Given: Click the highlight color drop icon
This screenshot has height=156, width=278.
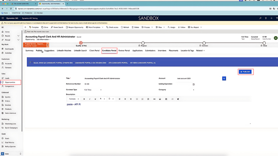Looking at the screenshot, I should 109,99.
